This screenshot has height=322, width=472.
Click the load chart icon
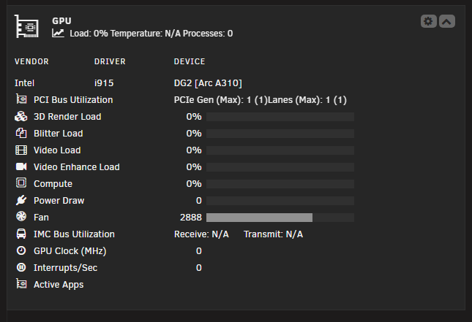[x=58, y=33]
